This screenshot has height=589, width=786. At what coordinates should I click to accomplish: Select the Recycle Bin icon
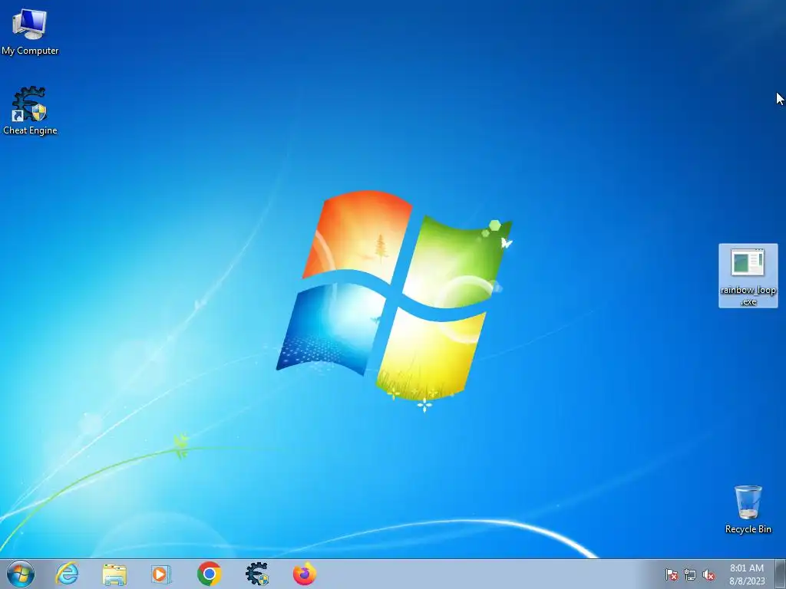748,509
